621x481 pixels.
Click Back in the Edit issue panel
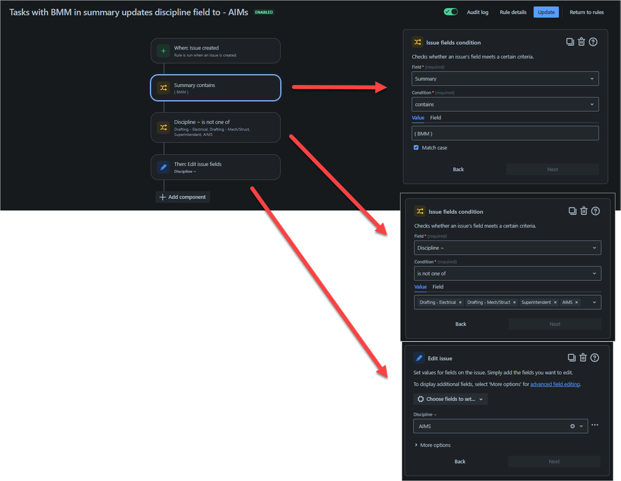click(460, 462)
